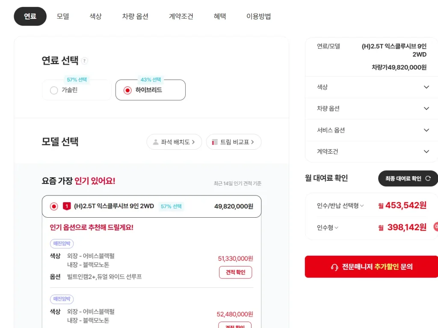The height and width of the screenshot is (328, 438).
Task: Click the person icon in 좌석 배치도
Action: [x=155, y=142]
